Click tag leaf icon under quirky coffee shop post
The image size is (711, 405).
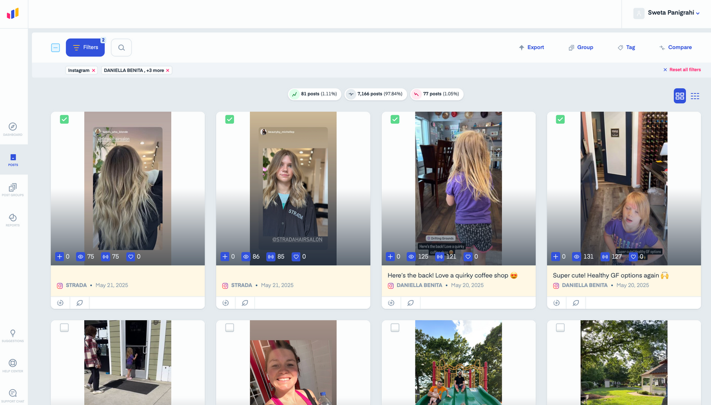[410, 303]
